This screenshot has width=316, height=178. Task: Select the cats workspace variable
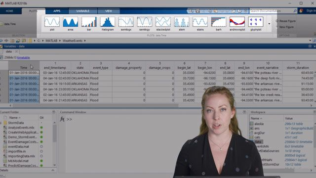(x=257, y=137)
